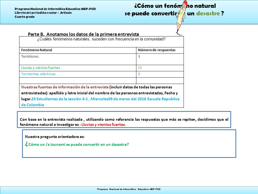
Task: Click the 'Tormentas eléctricas' table cell
Action: click(x=78, y=74)
